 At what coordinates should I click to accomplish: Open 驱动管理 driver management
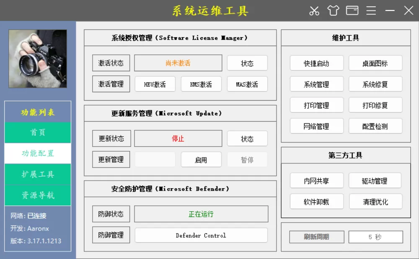375,180
